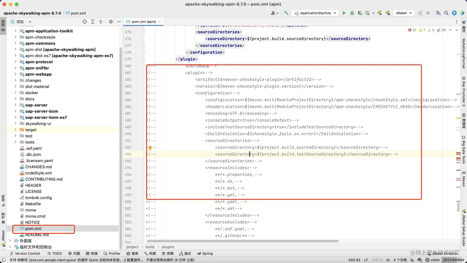Open the Profiler tool tab
This screenshot has height=263, width=467.
tap(112, 253)
